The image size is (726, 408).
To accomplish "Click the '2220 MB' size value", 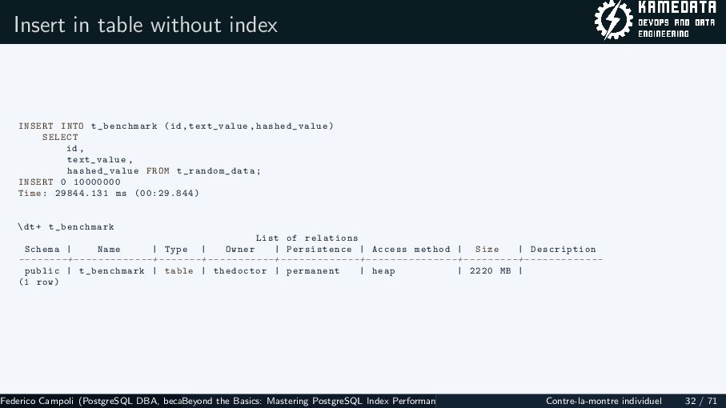I will click(491, 270).
